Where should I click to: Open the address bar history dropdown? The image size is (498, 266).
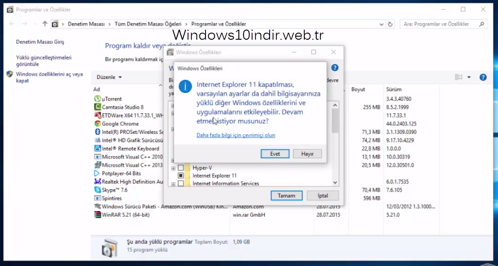(x=382, y=24)
